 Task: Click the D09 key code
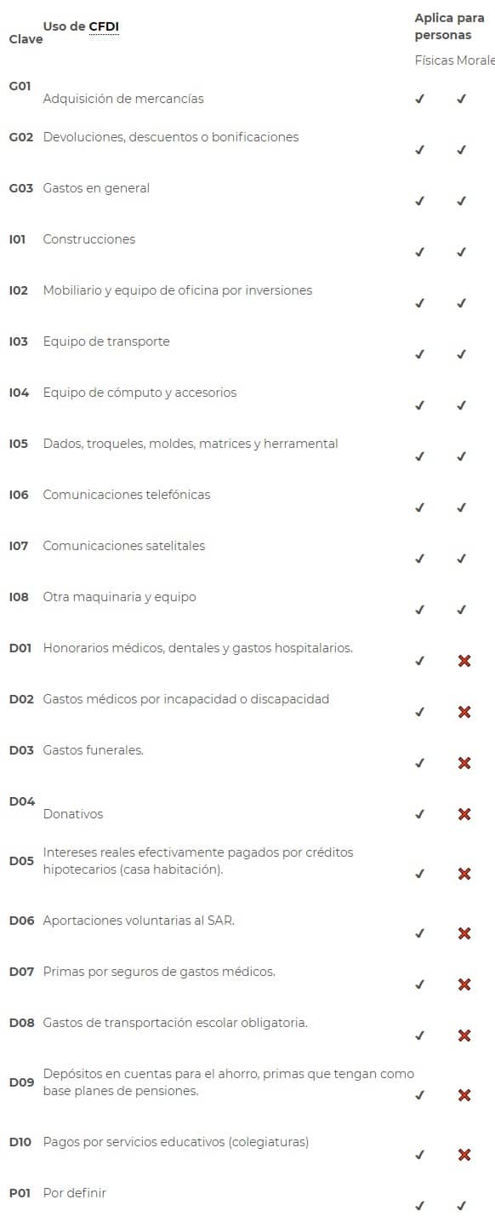tap(21, 1082)
